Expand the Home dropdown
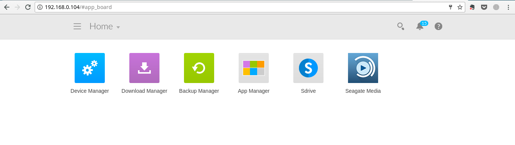515x145 pixels. click(x=105, y=26)
